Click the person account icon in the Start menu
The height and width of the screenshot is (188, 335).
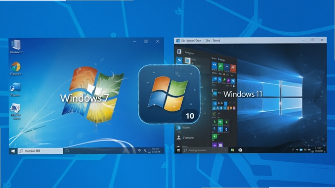point(179,137)
